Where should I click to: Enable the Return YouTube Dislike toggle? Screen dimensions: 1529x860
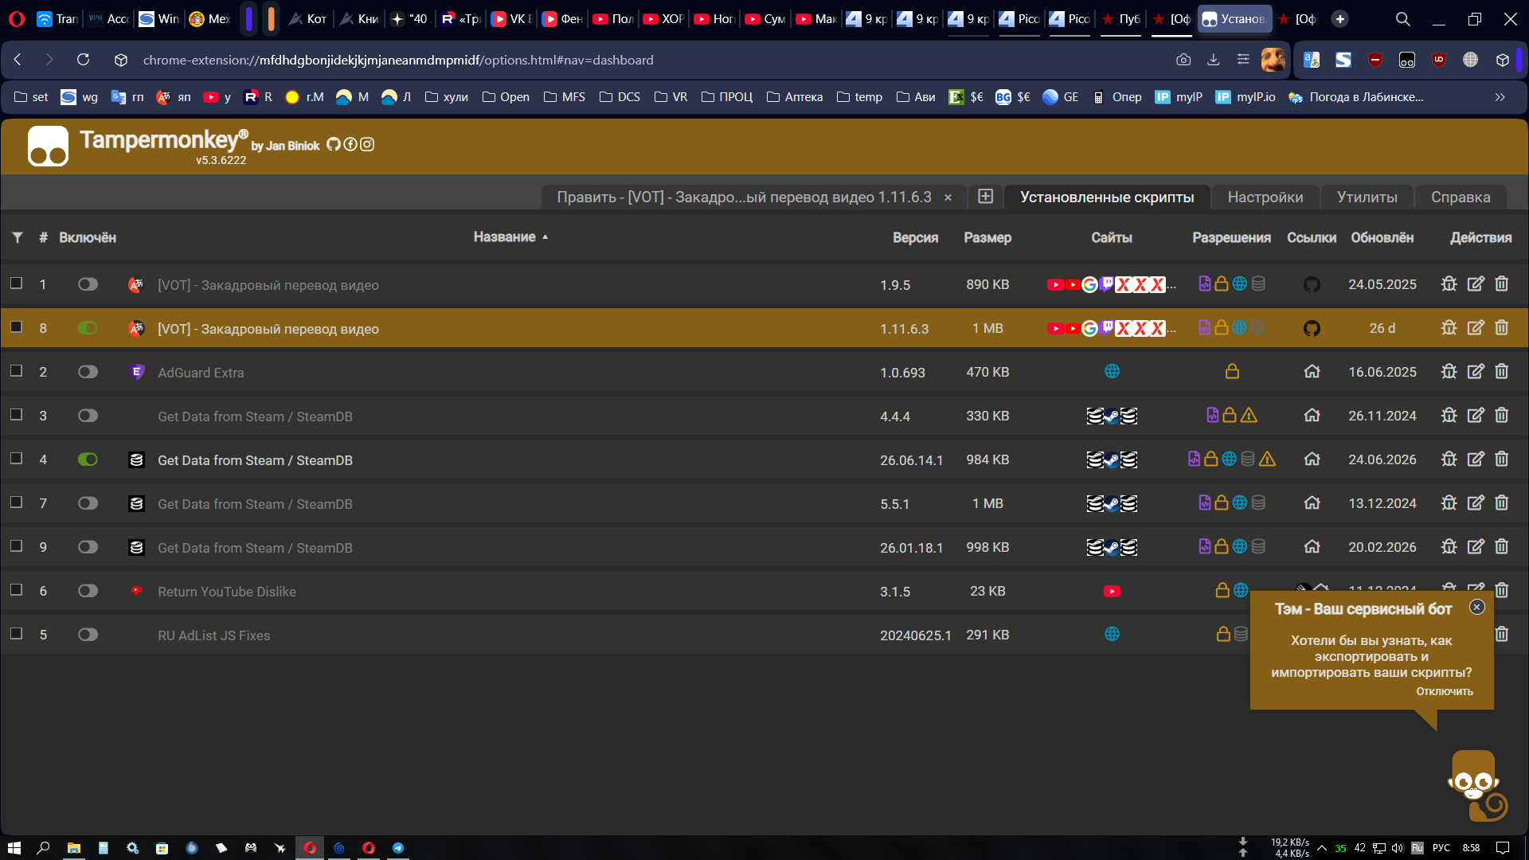(88, 591)
